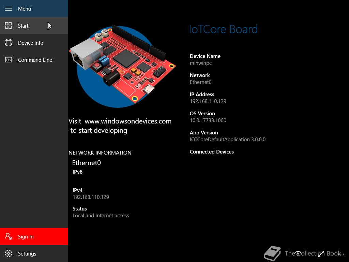
Task: Click the www.windowsondevices.com text
Action: click(x=128, y=121)
